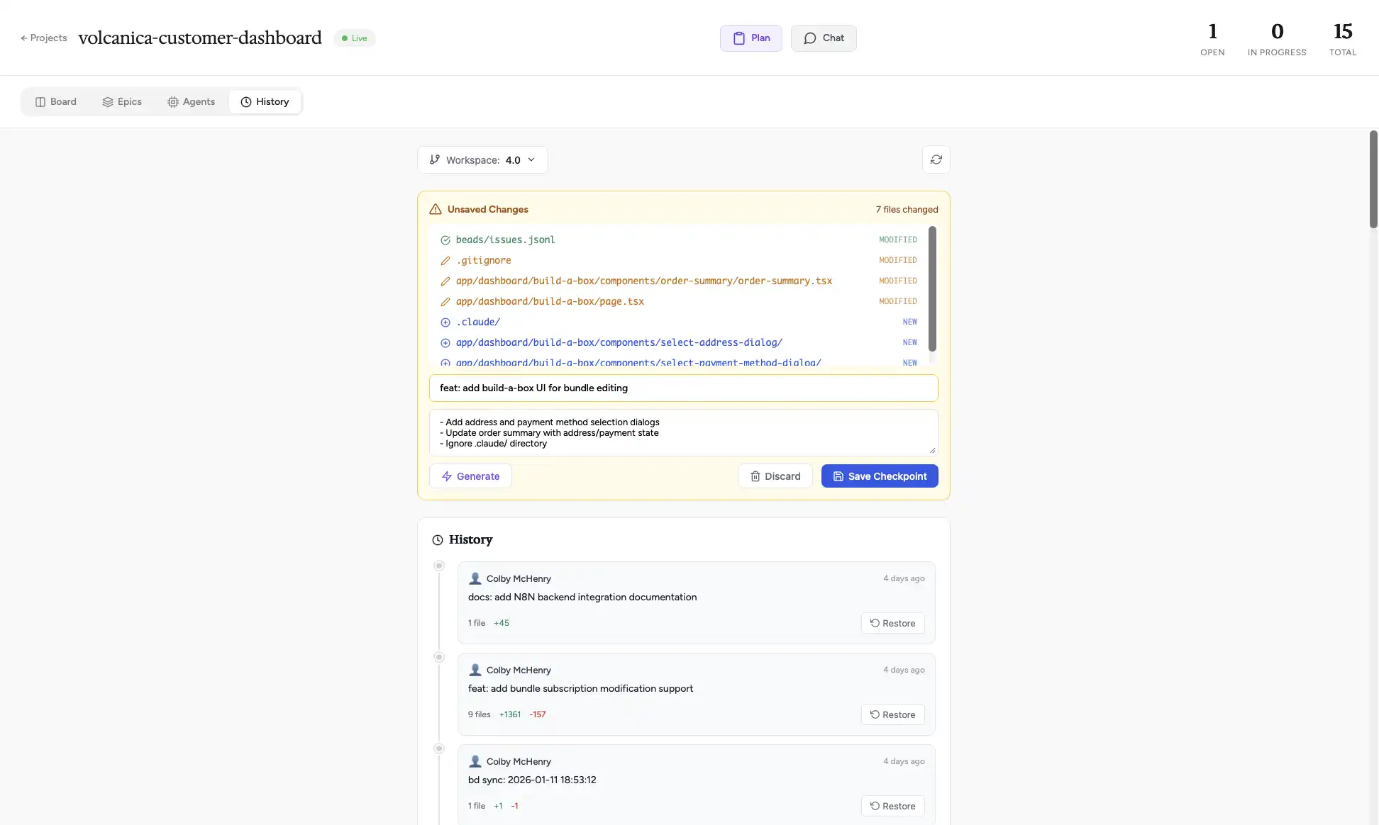Edit the commit message input field
This screenshot has width=1379, height=825.
(683, 388)
